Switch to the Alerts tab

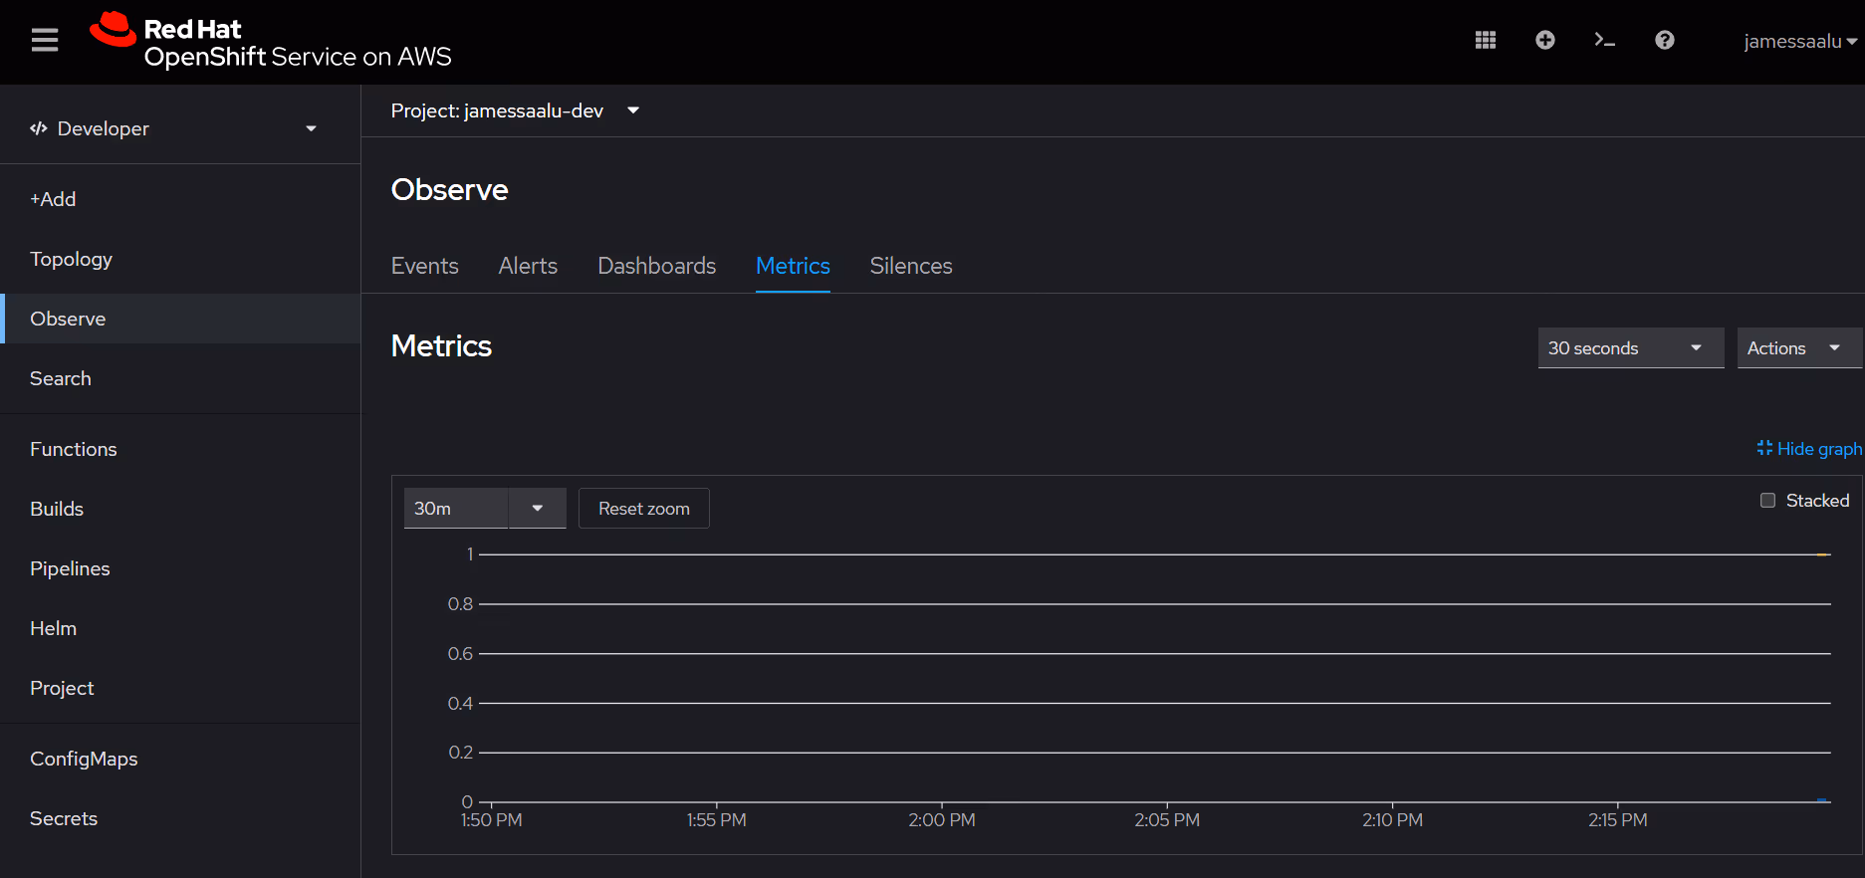coord(528,266)
